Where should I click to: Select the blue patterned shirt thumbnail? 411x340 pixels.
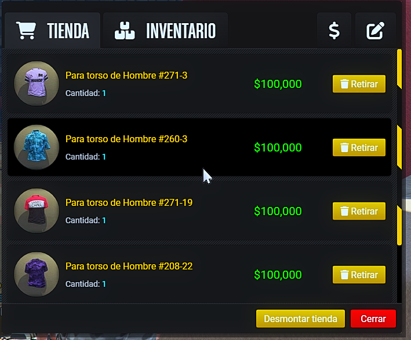pos(37,147)
